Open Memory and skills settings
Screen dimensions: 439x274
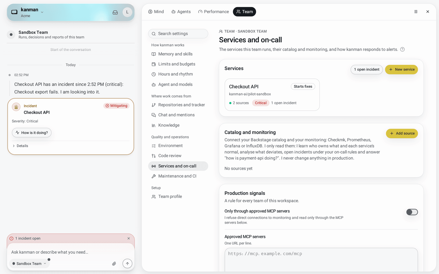(x=178, y=54)
